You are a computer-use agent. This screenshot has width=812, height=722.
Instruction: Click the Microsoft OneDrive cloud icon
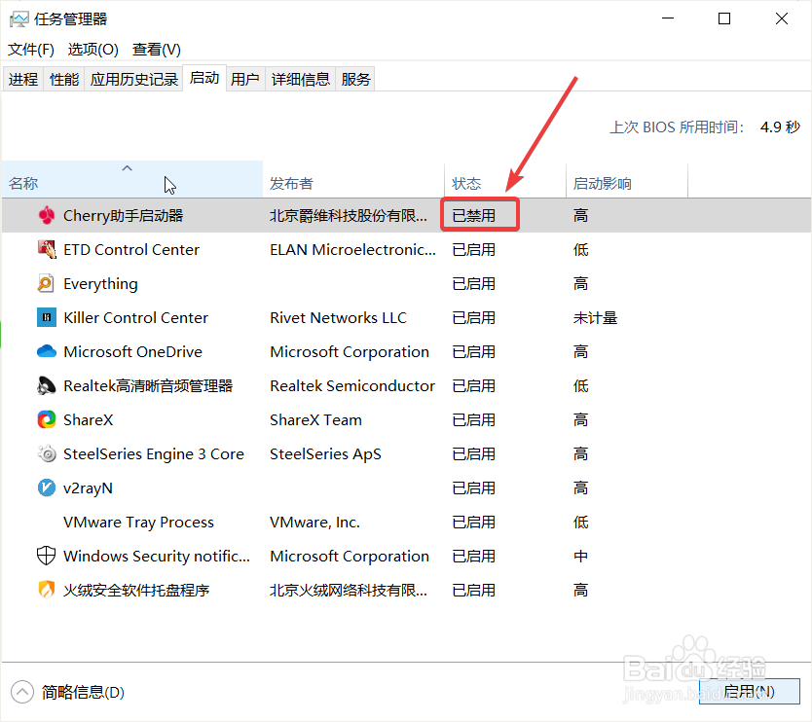pyautogui.click(x=46, y=351)
